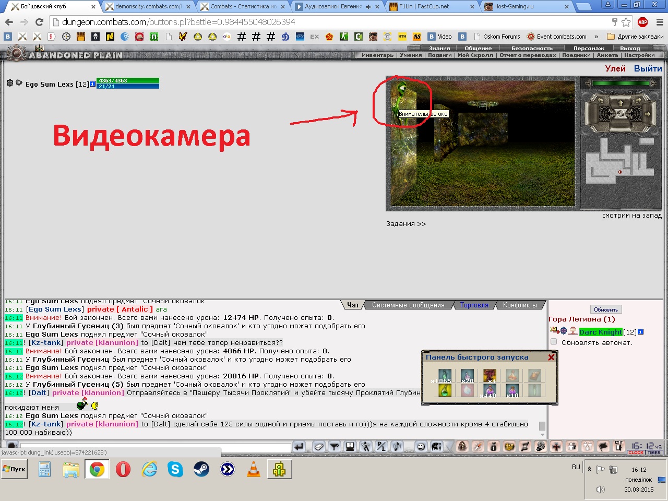Click the Выход menu item
The height and width of the screenshot is (501, 668).
(x=630, y=48)
